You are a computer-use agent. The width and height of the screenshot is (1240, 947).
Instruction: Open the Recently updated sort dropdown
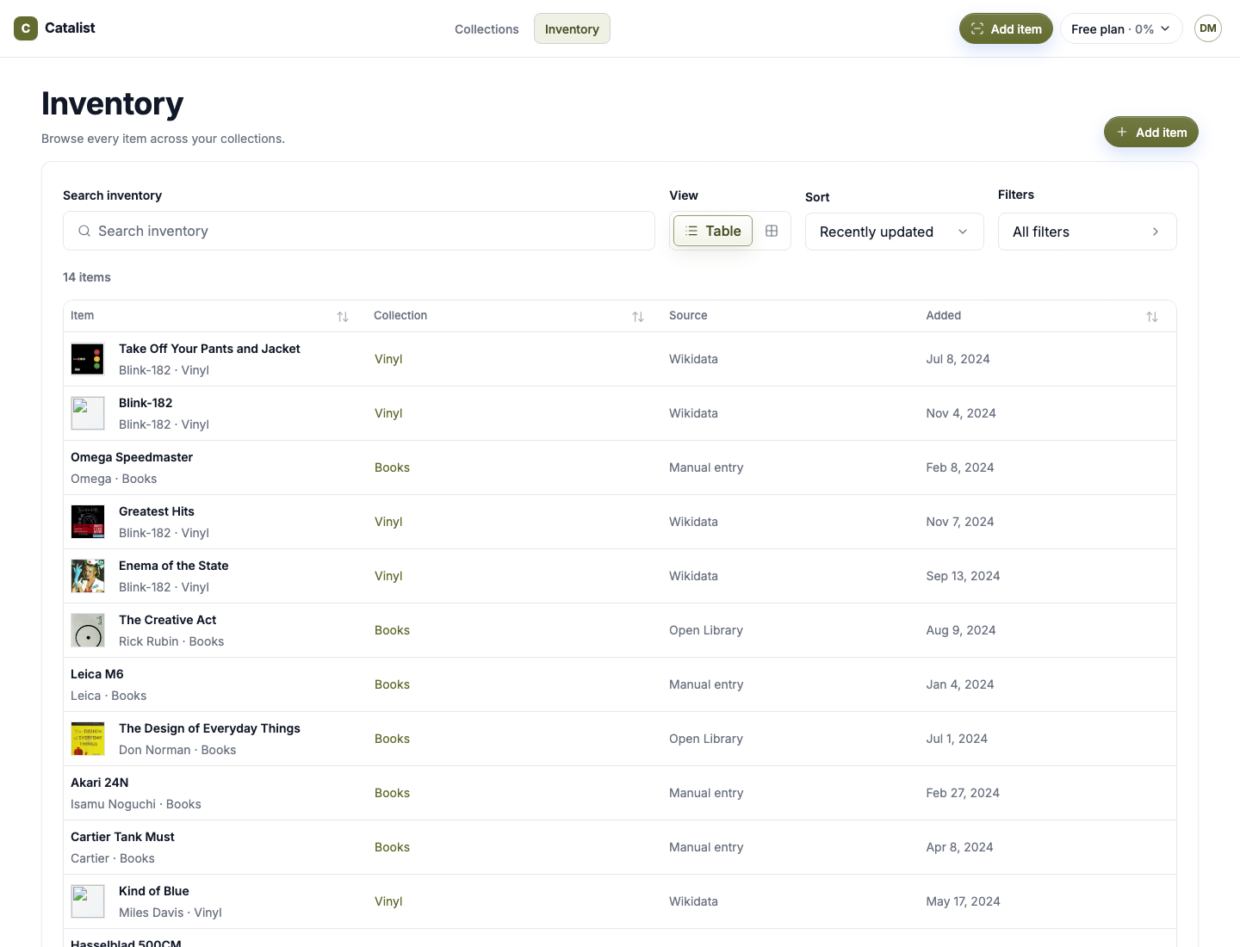coord(894,232)
